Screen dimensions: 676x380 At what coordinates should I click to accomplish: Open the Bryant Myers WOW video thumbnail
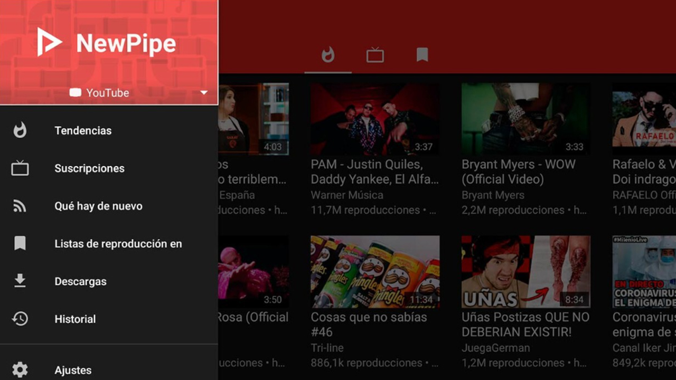[526, 119]
